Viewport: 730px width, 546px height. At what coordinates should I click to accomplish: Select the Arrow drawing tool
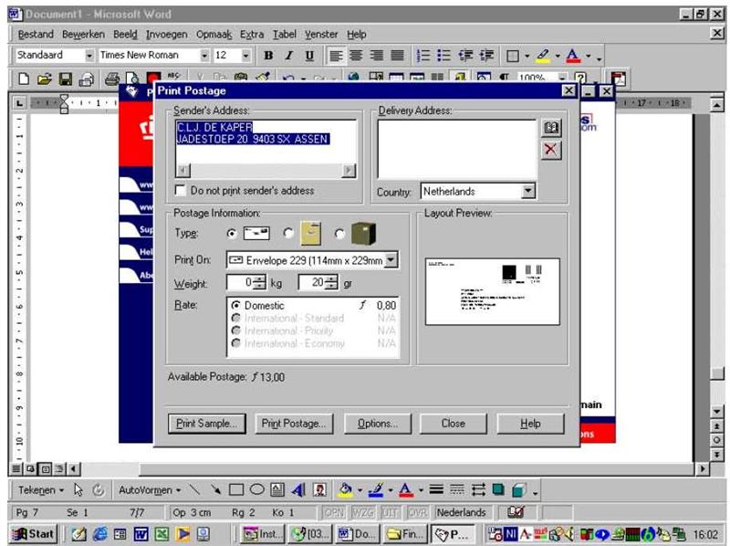[215, 489]
